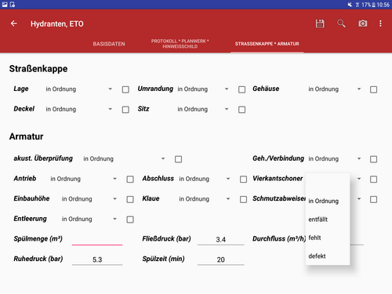Tick the Gehäuse checkbox

pyautogui.click(x=373, y=89)
